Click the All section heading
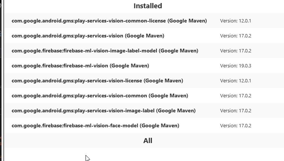This screenshot has height=161, width=284. point(147,141)
